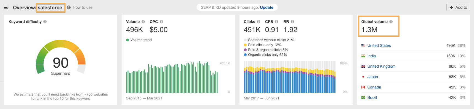Click the stacked clicks bar chart
The height and width of the screenshot is (109, 474).
290,77
